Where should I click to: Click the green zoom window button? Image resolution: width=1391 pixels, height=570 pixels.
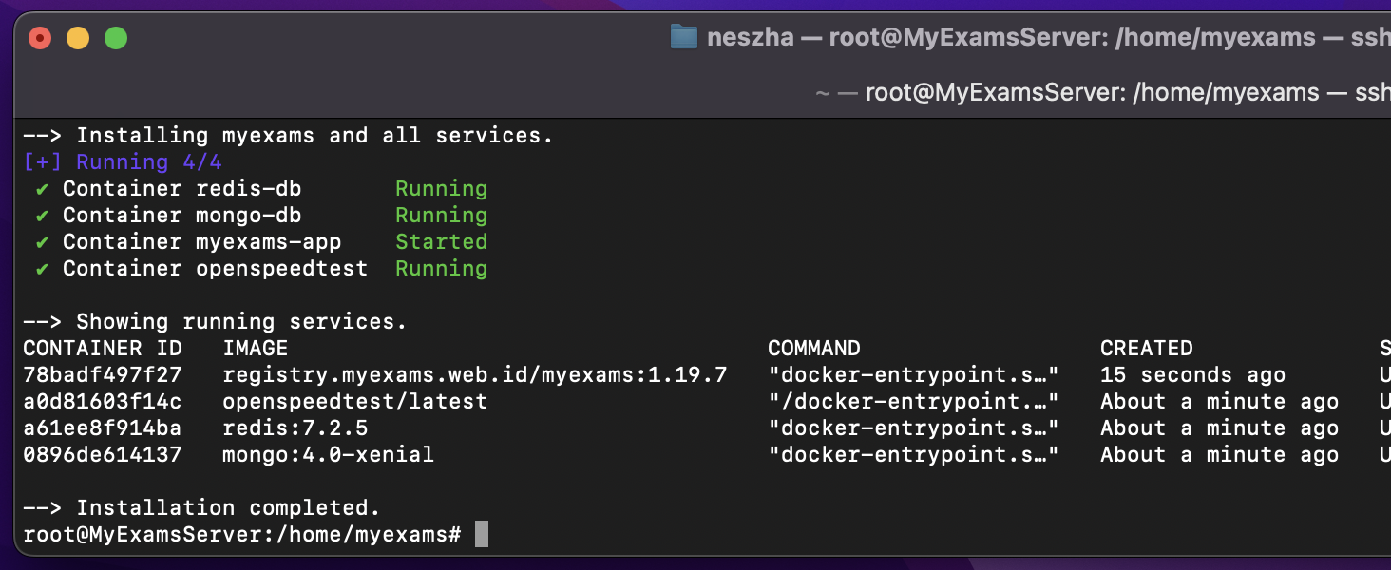point(116,38)
